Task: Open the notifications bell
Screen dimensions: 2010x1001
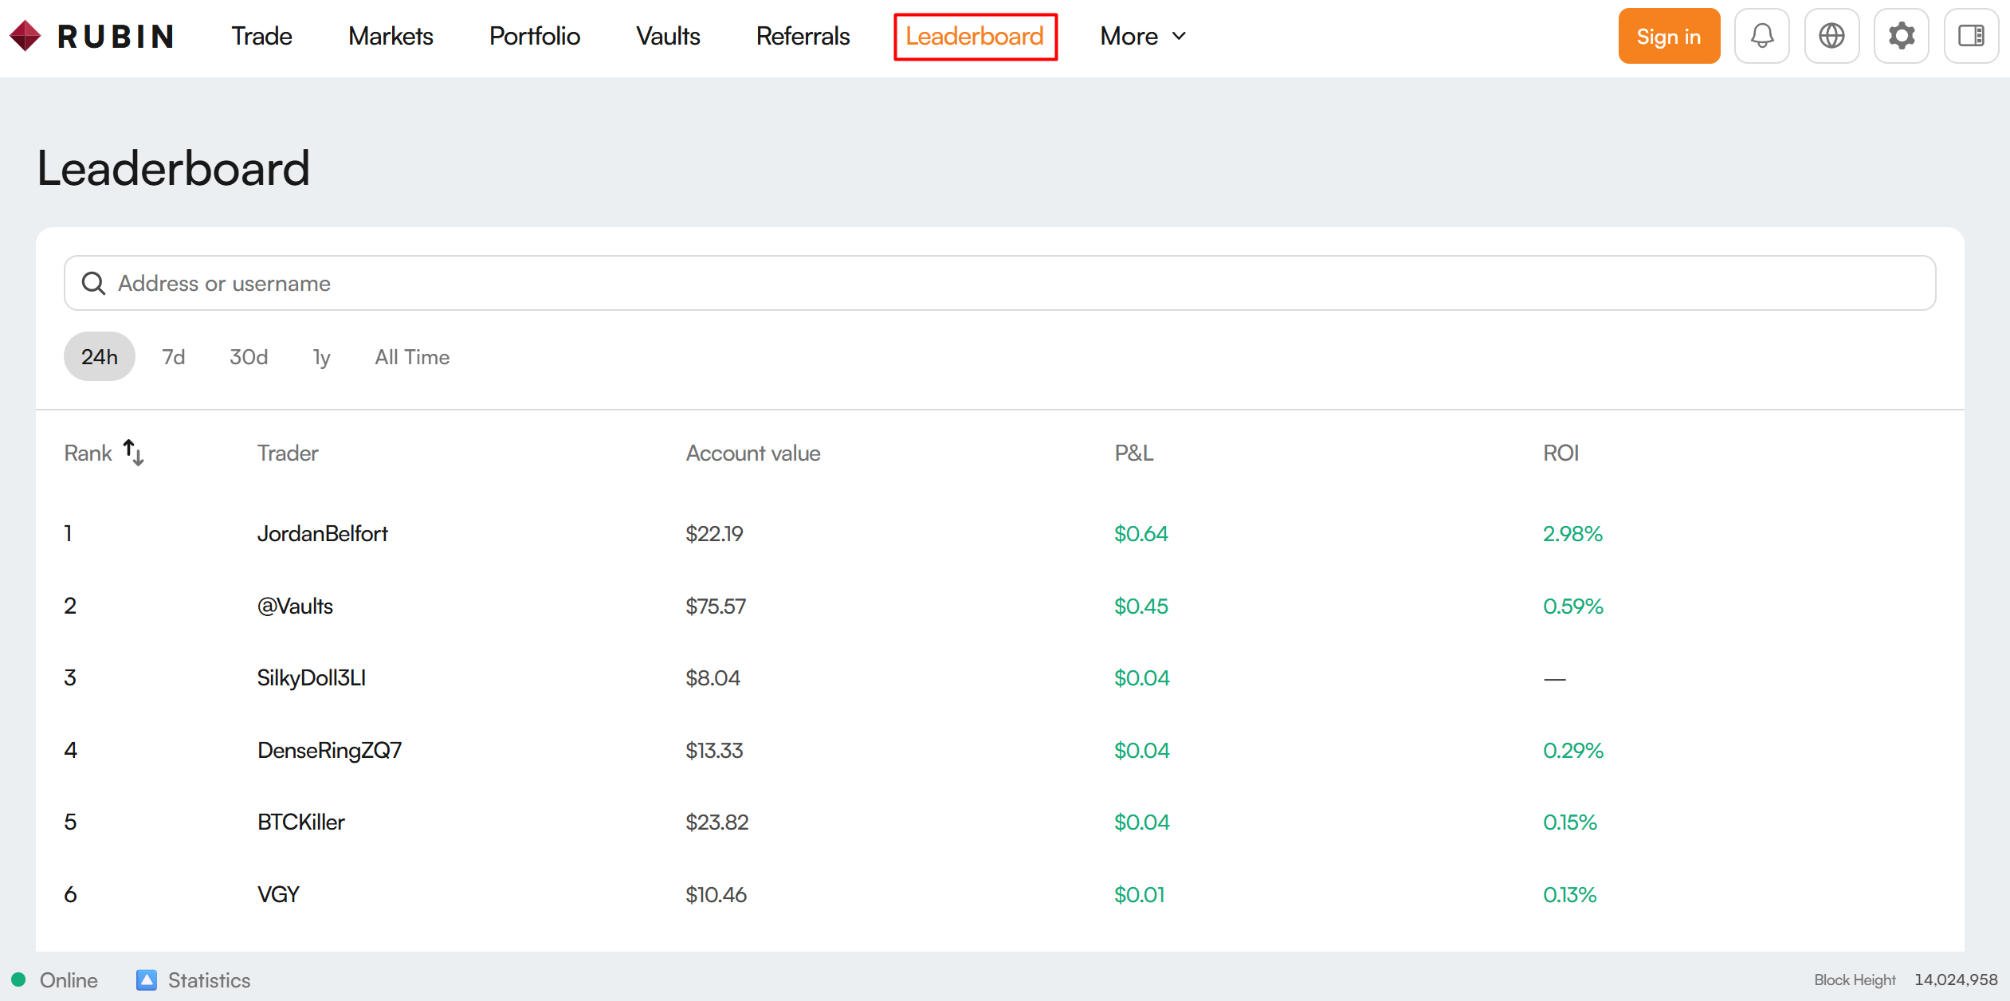Action: (x=1761, y=36)
